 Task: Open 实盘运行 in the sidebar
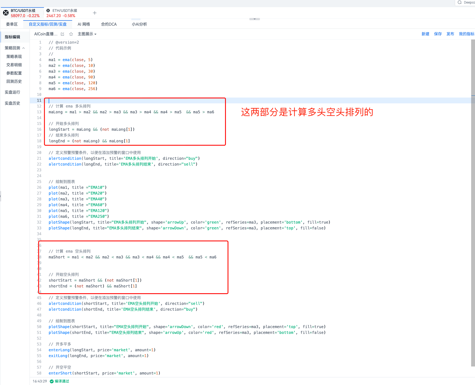click(12, 92)
